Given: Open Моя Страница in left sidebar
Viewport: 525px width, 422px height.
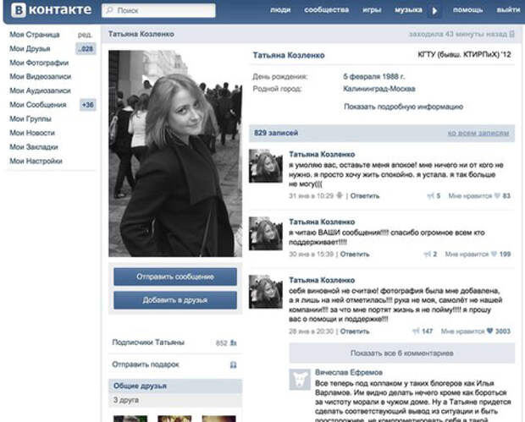Looking at the screenshot, I should point(35,35).
